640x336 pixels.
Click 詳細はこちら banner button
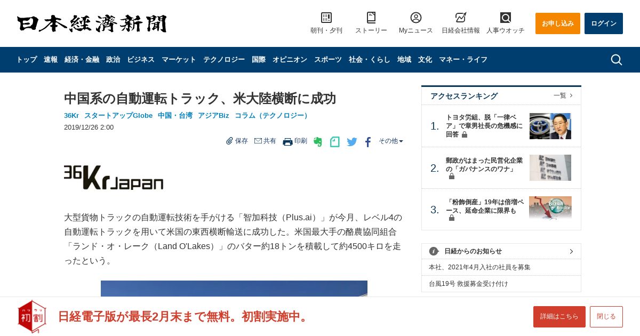[x=559, y=317]
